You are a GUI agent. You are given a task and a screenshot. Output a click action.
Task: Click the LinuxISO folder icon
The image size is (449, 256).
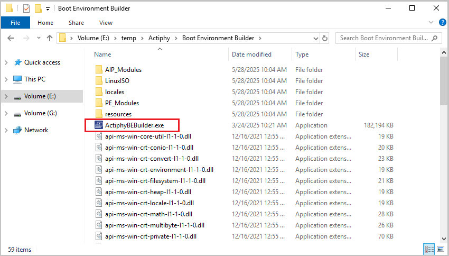99,81
